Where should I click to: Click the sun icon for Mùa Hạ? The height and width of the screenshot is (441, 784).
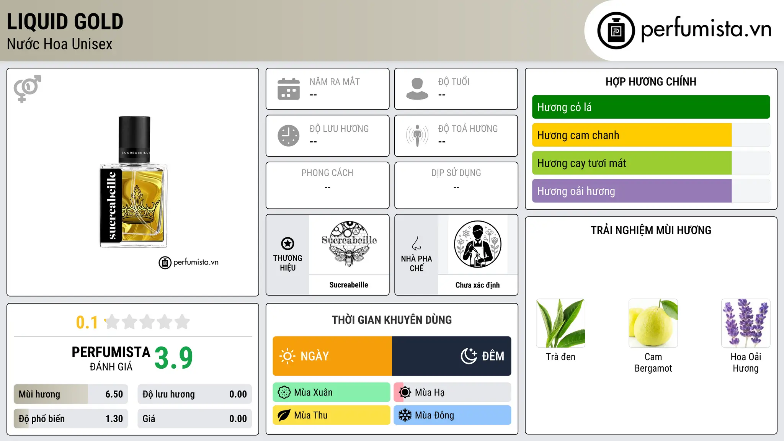click(405, 392)
